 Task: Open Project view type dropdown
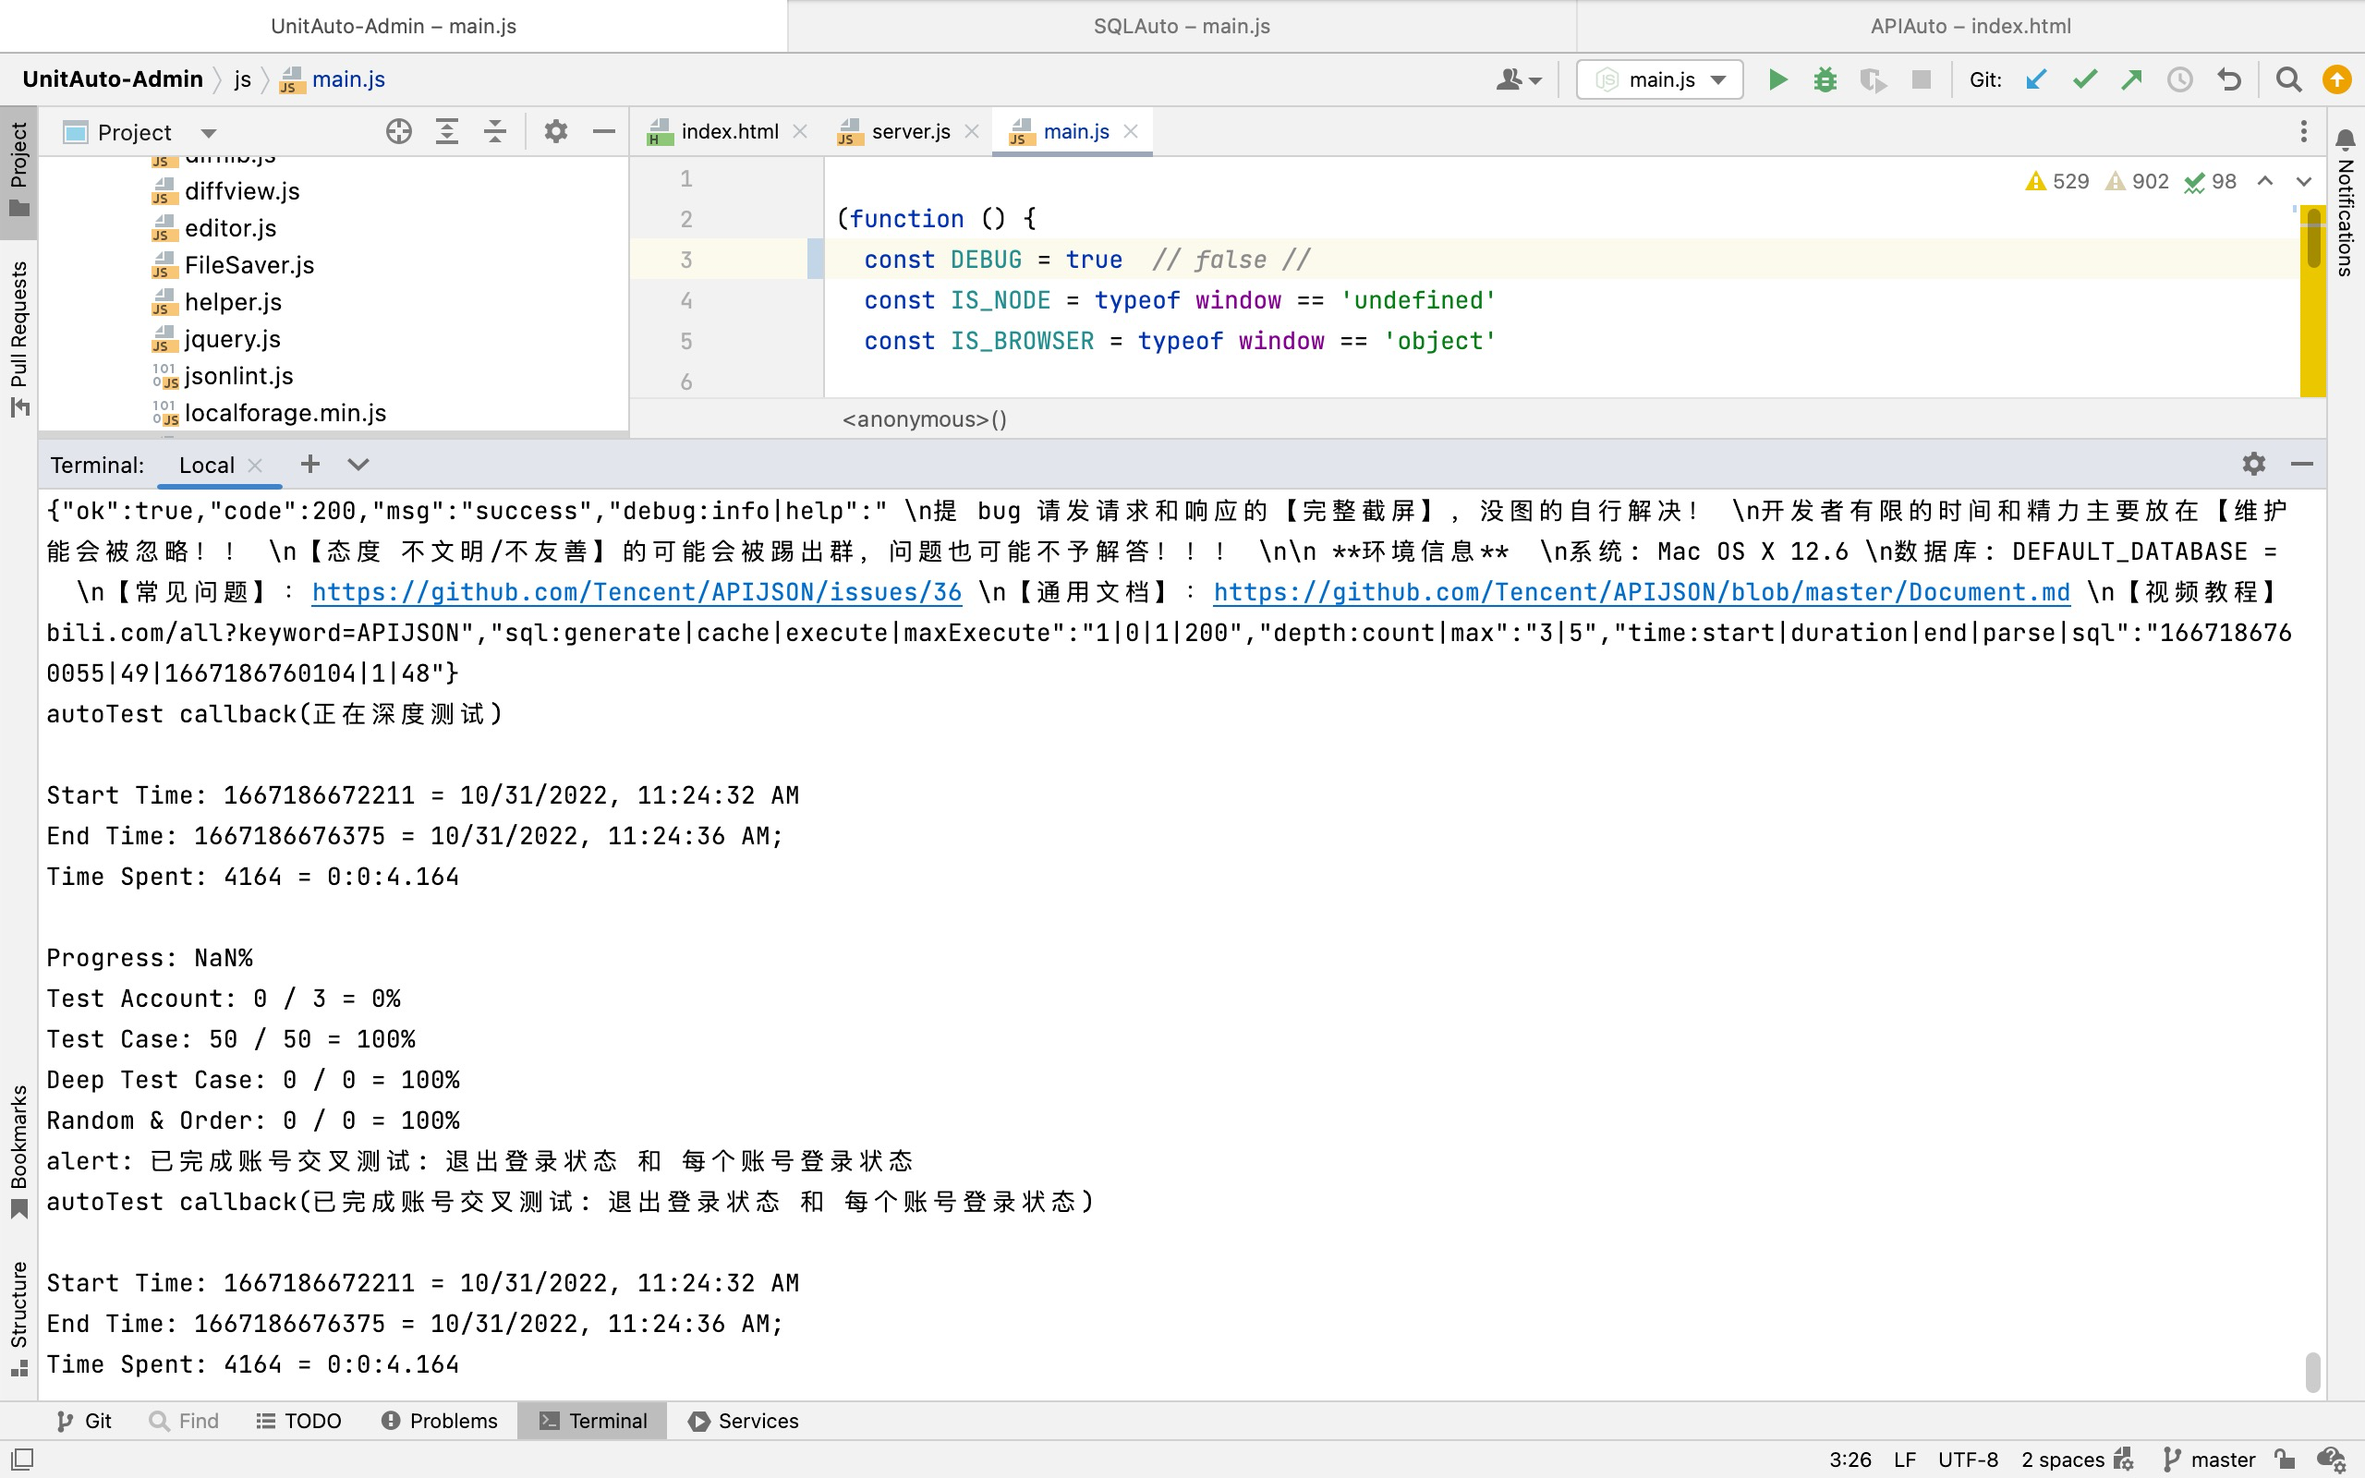[208, 132]
